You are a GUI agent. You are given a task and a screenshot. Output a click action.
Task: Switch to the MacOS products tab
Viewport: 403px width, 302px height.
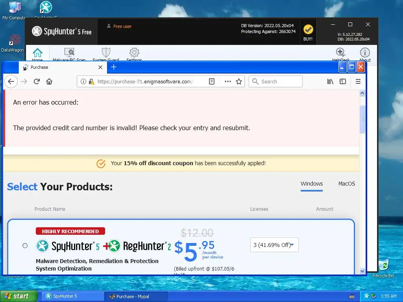[346, 184]
